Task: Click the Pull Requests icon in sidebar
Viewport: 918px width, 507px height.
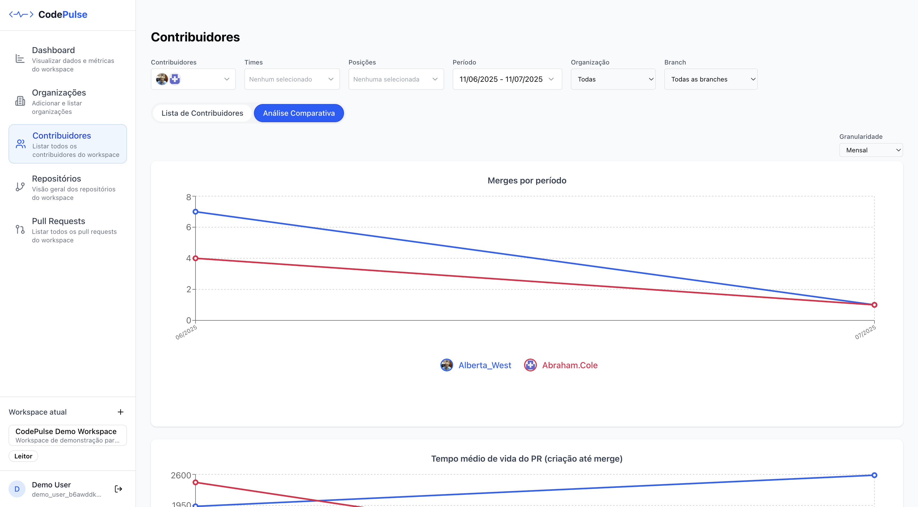Action: pos(20,229)
